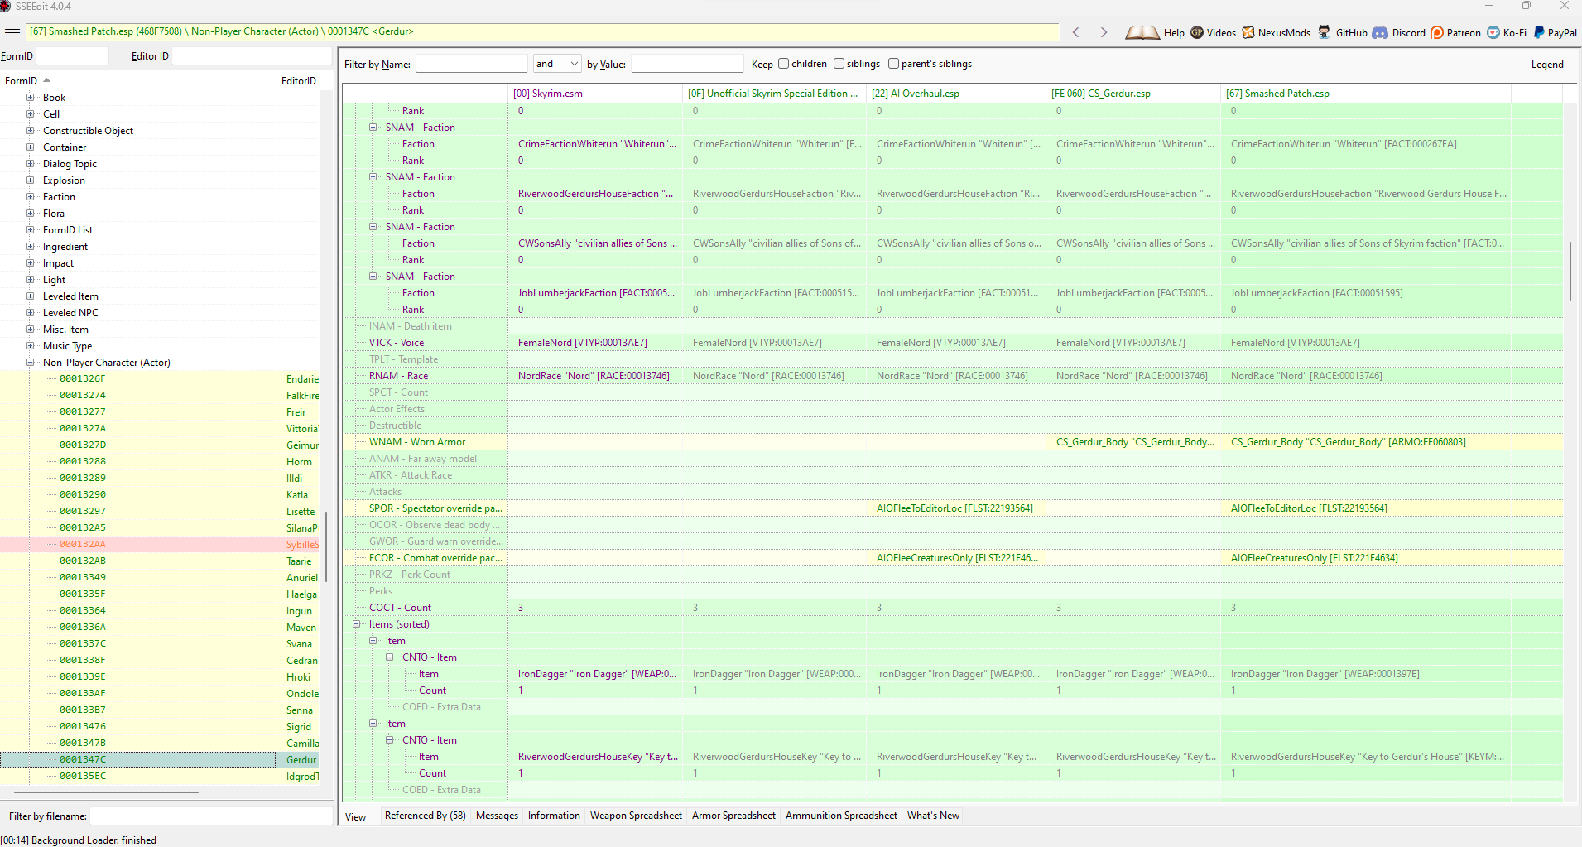Image resolution: width=1582 pixels, height=847 pixels.
Task: Focus the Filter by Value field
Action: [x=687, y=64]
